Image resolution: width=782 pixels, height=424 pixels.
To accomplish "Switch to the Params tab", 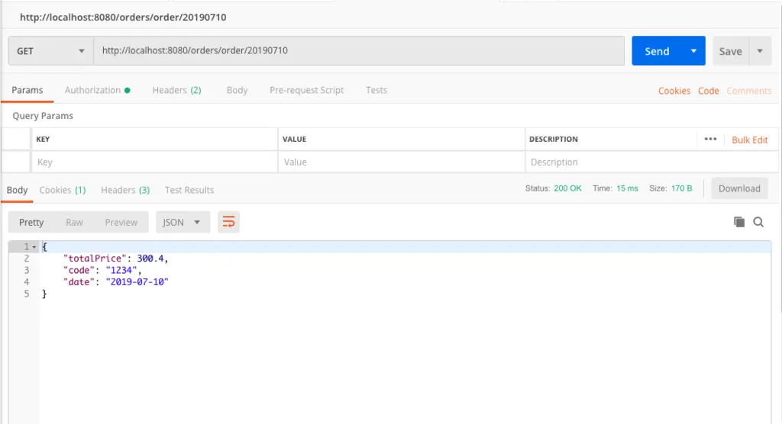I will [x=27, y=90].
